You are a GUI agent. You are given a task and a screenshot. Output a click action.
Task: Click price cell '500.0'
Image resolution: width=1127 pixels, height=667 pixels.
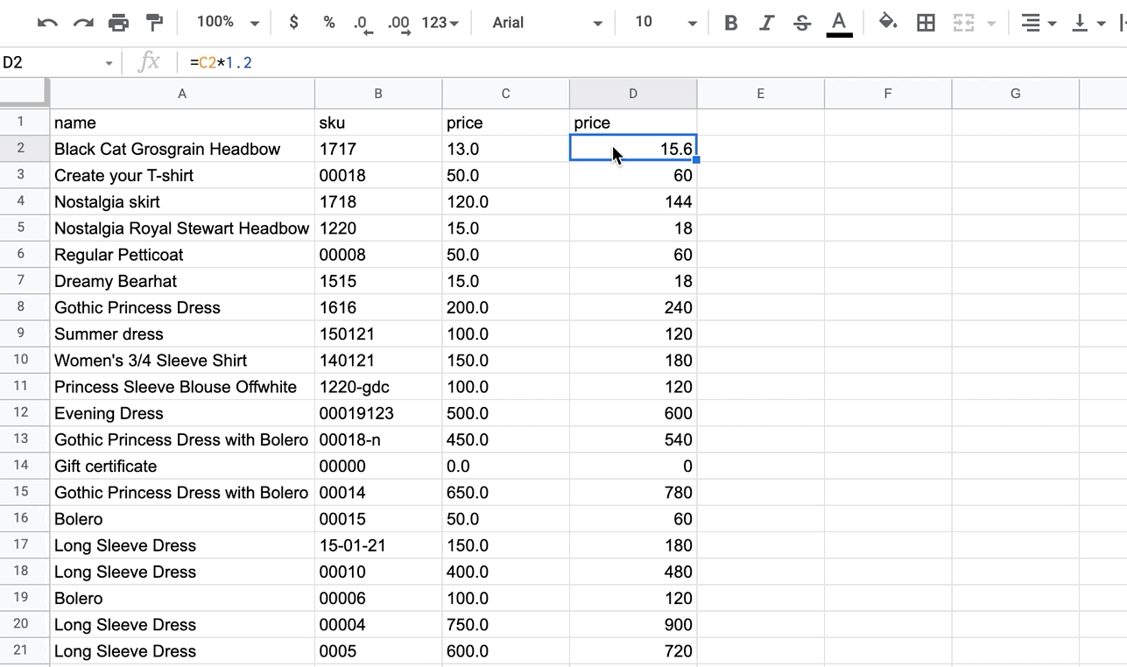pos(505,413)
